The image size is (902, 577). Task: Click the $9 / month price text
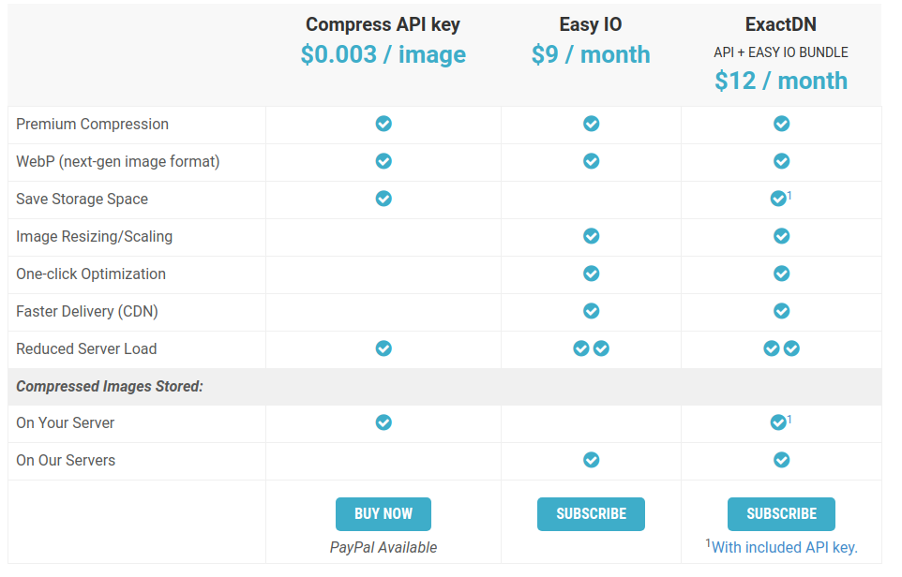pyautogui.click(x=591, y=54)
